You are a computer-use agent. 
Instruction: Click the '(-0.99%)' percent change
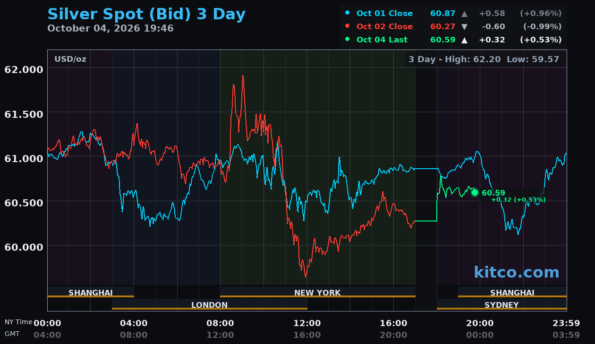pos(542,27)
